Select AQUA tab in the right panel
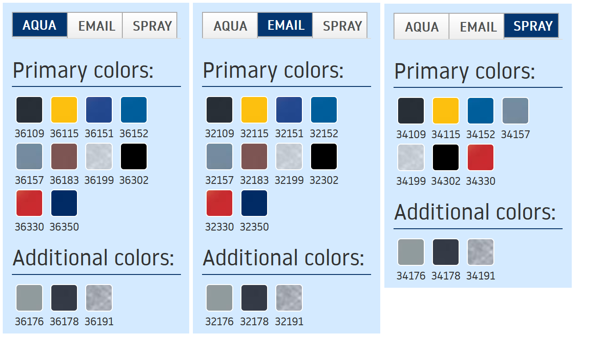Image resolution: width=591 pixels, height=355 pixels. tap(421, 27)
